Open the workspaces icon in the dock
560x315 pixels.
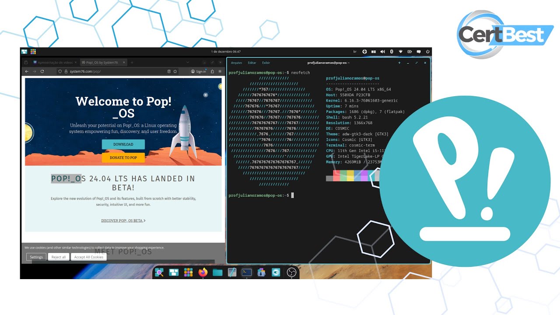(174, 273)
